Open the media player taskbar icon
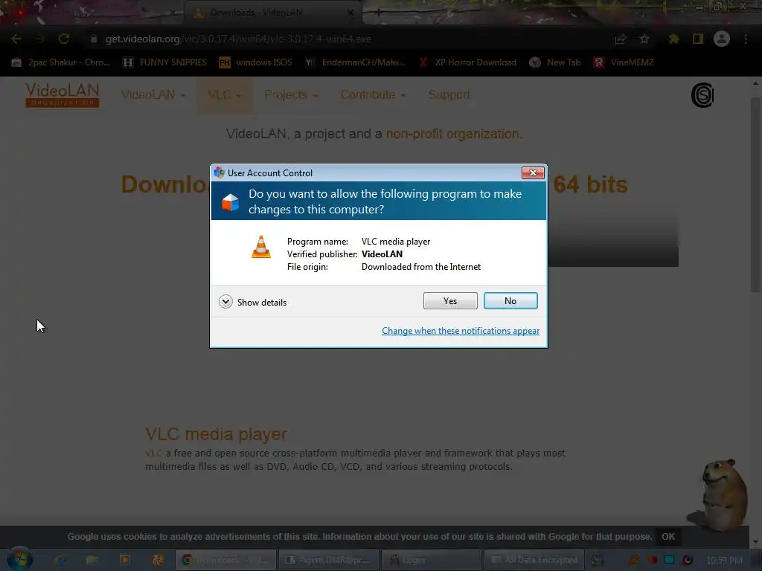This screenshot has height=571, width=762. 125,560
